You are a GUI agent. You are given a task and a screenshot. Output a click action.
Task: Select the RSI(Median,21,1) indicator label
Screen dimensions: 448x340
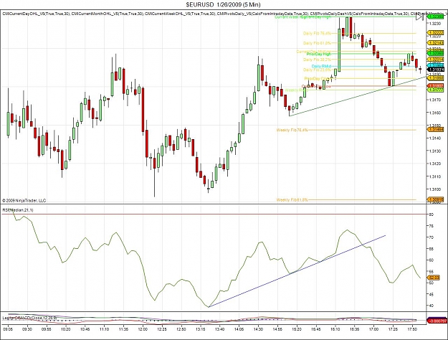(18, 210)
